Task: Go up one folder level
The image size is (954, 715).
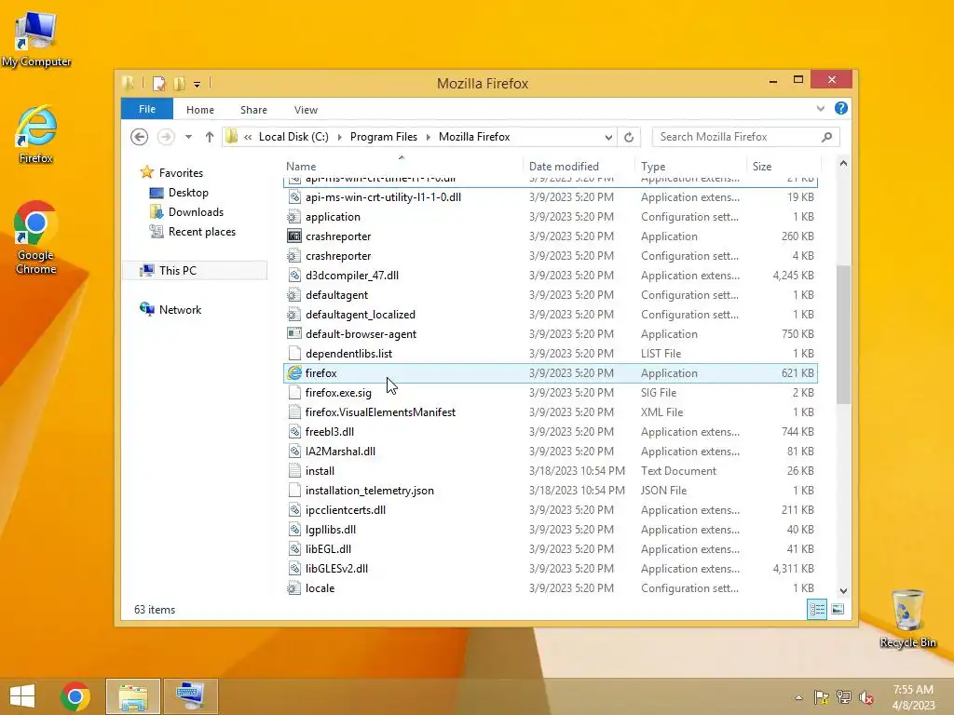Action: tap(210, 137)
